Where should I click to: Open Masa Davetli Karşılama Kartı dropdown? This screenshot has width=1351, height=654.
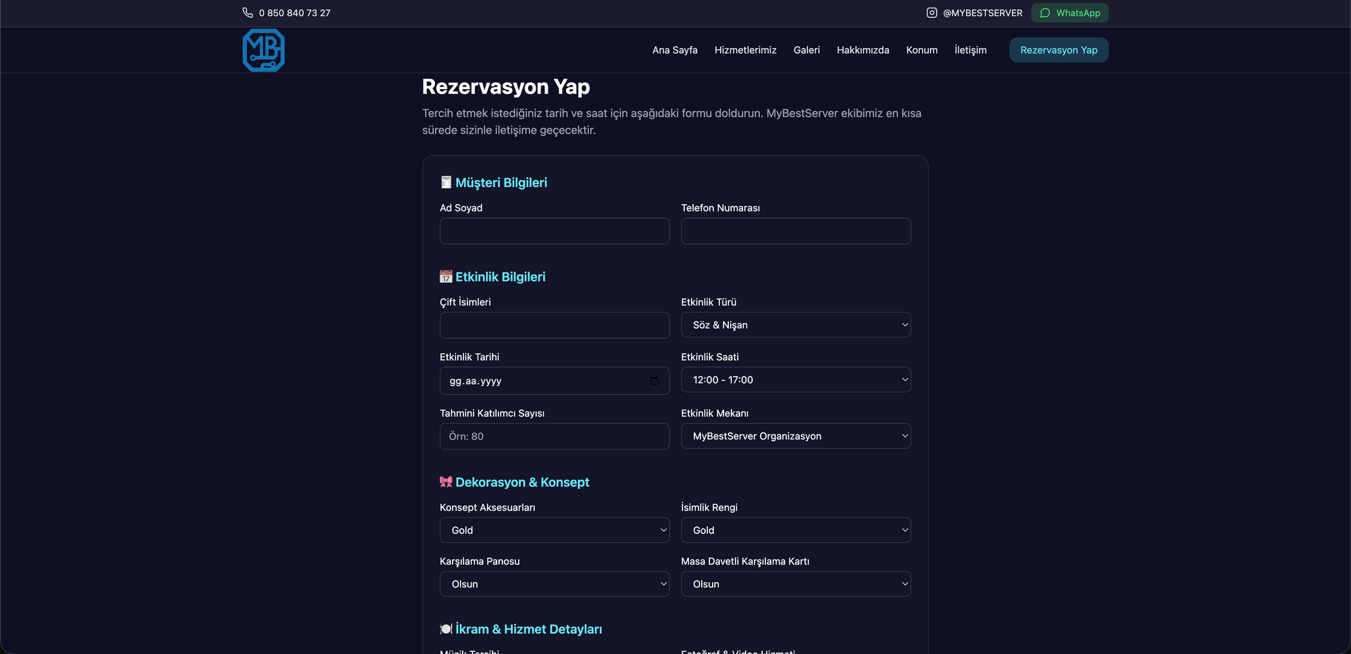(795, 584)
